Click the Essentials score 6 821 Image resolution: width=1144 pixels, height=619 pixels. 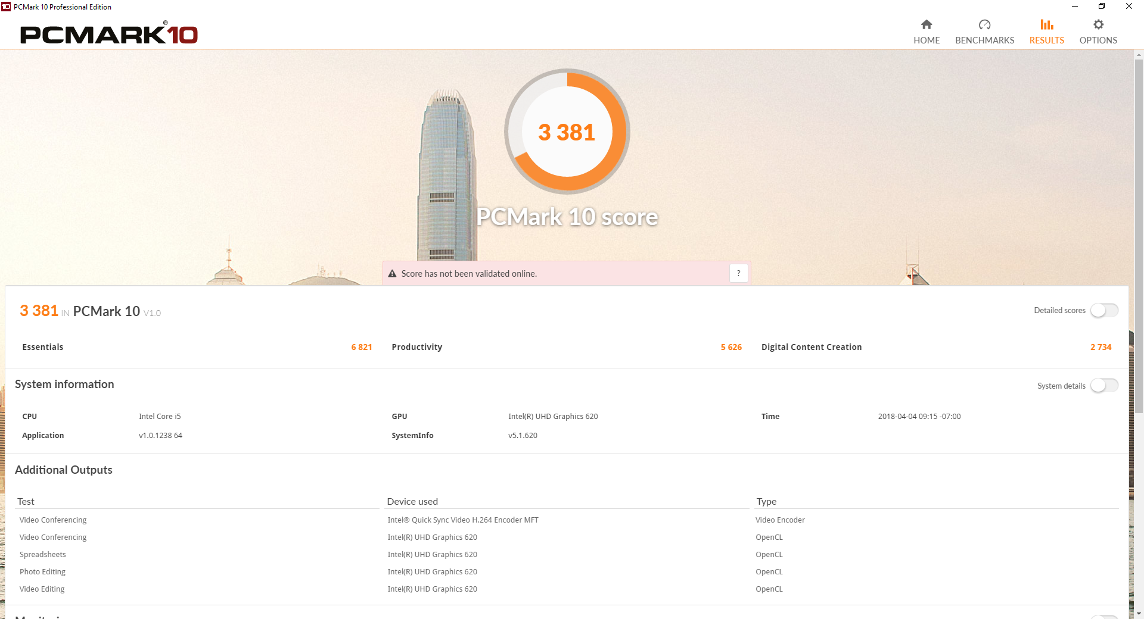[x=361, y=347]
